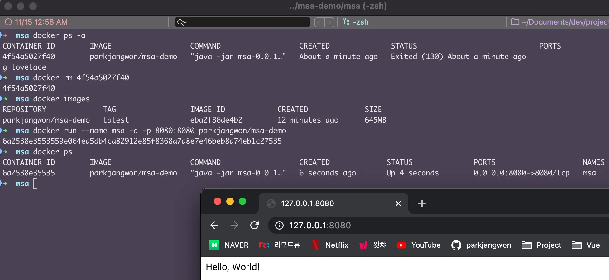The image size is (609, 280).
Task: Open the site information icon in address bar
Action: [x=279, y=225]
